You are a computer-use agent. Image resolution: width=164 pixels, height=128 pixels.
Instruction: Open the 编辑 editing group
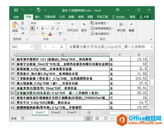[x=131, y=28]
